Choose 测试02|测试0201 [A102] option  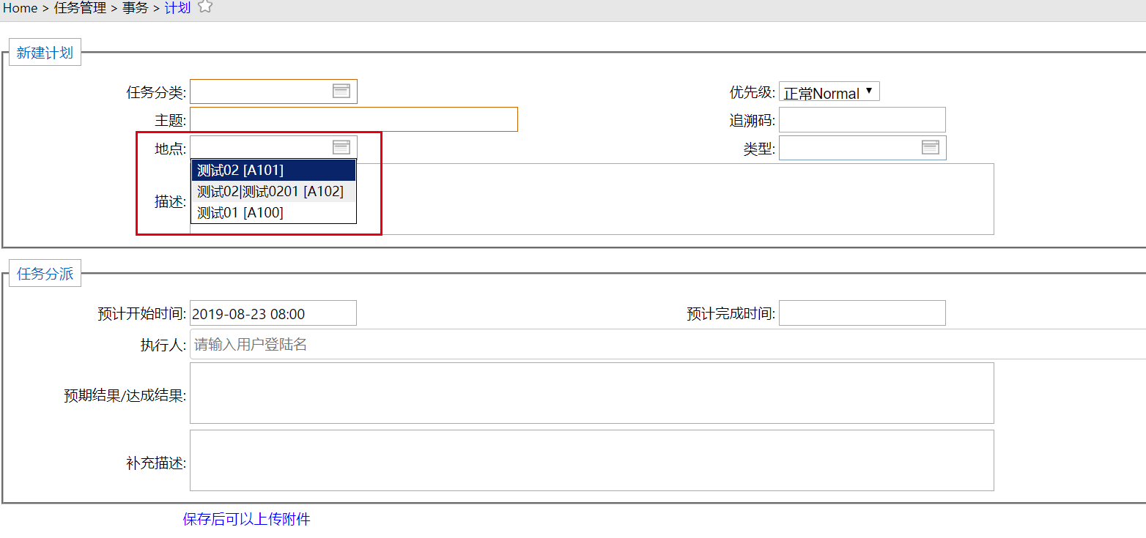pos(273,192)
